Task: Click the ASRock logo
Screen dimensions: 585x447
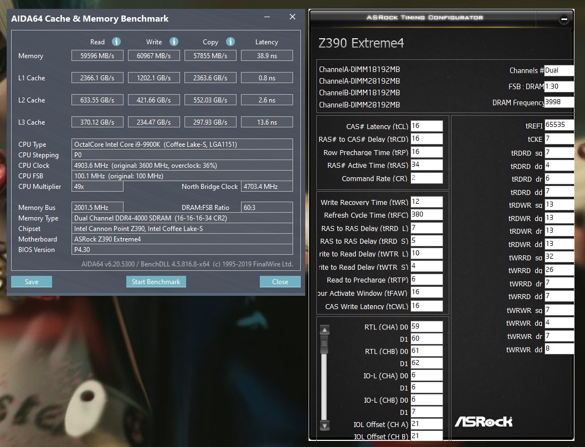Action: click(484, 422)
